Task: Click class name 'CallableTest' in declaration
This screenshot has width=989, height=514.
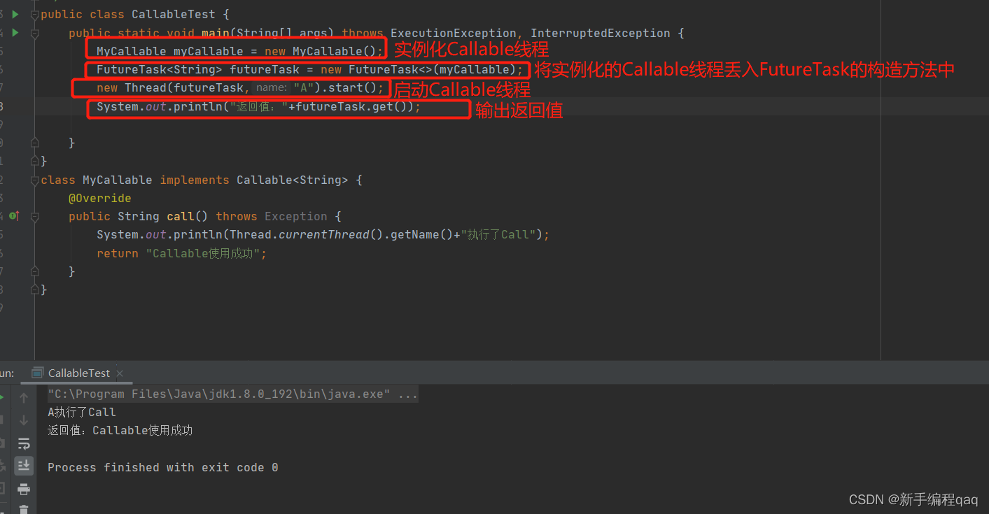Action: 174,15
